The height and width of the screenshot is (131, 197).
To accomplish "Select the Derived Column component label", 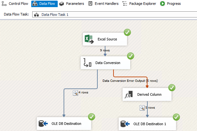I will pos(149,94).
